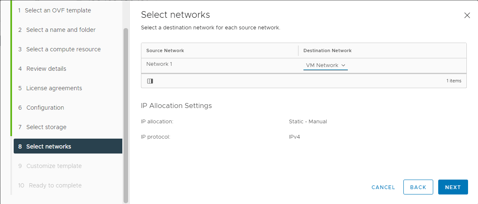Click the Source Network column header
Image resolution: width=478 pixels, height=204 pixels.
point(165,50)
